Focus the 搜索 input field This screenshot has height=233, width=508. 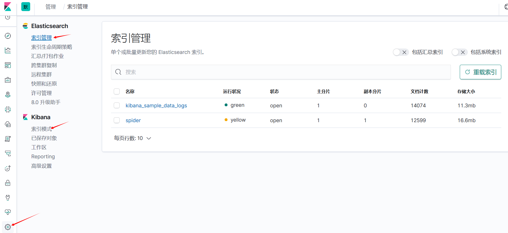281,72
